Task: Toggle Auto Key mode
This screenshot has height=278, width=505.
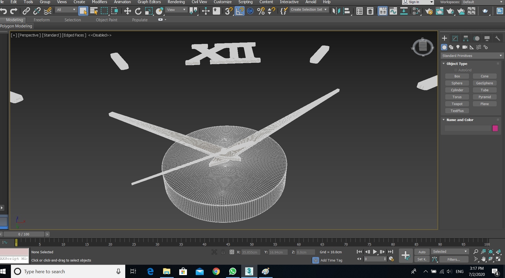Action: click(x=422, y=252)
